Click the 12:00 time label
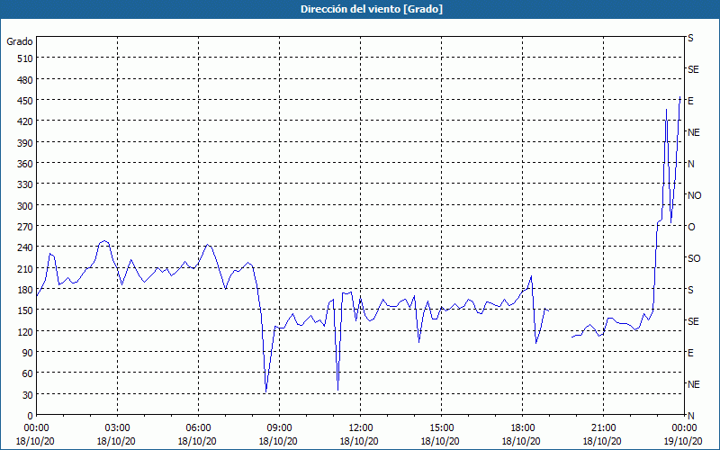 click(x=361, y=428)
